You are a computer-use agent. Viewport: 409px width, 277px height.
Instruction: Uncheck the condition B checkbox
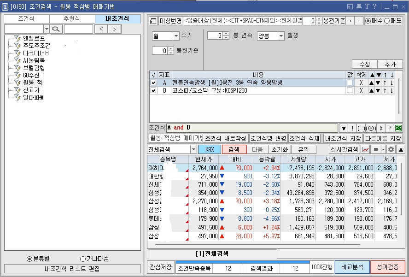tap(153, 91)
